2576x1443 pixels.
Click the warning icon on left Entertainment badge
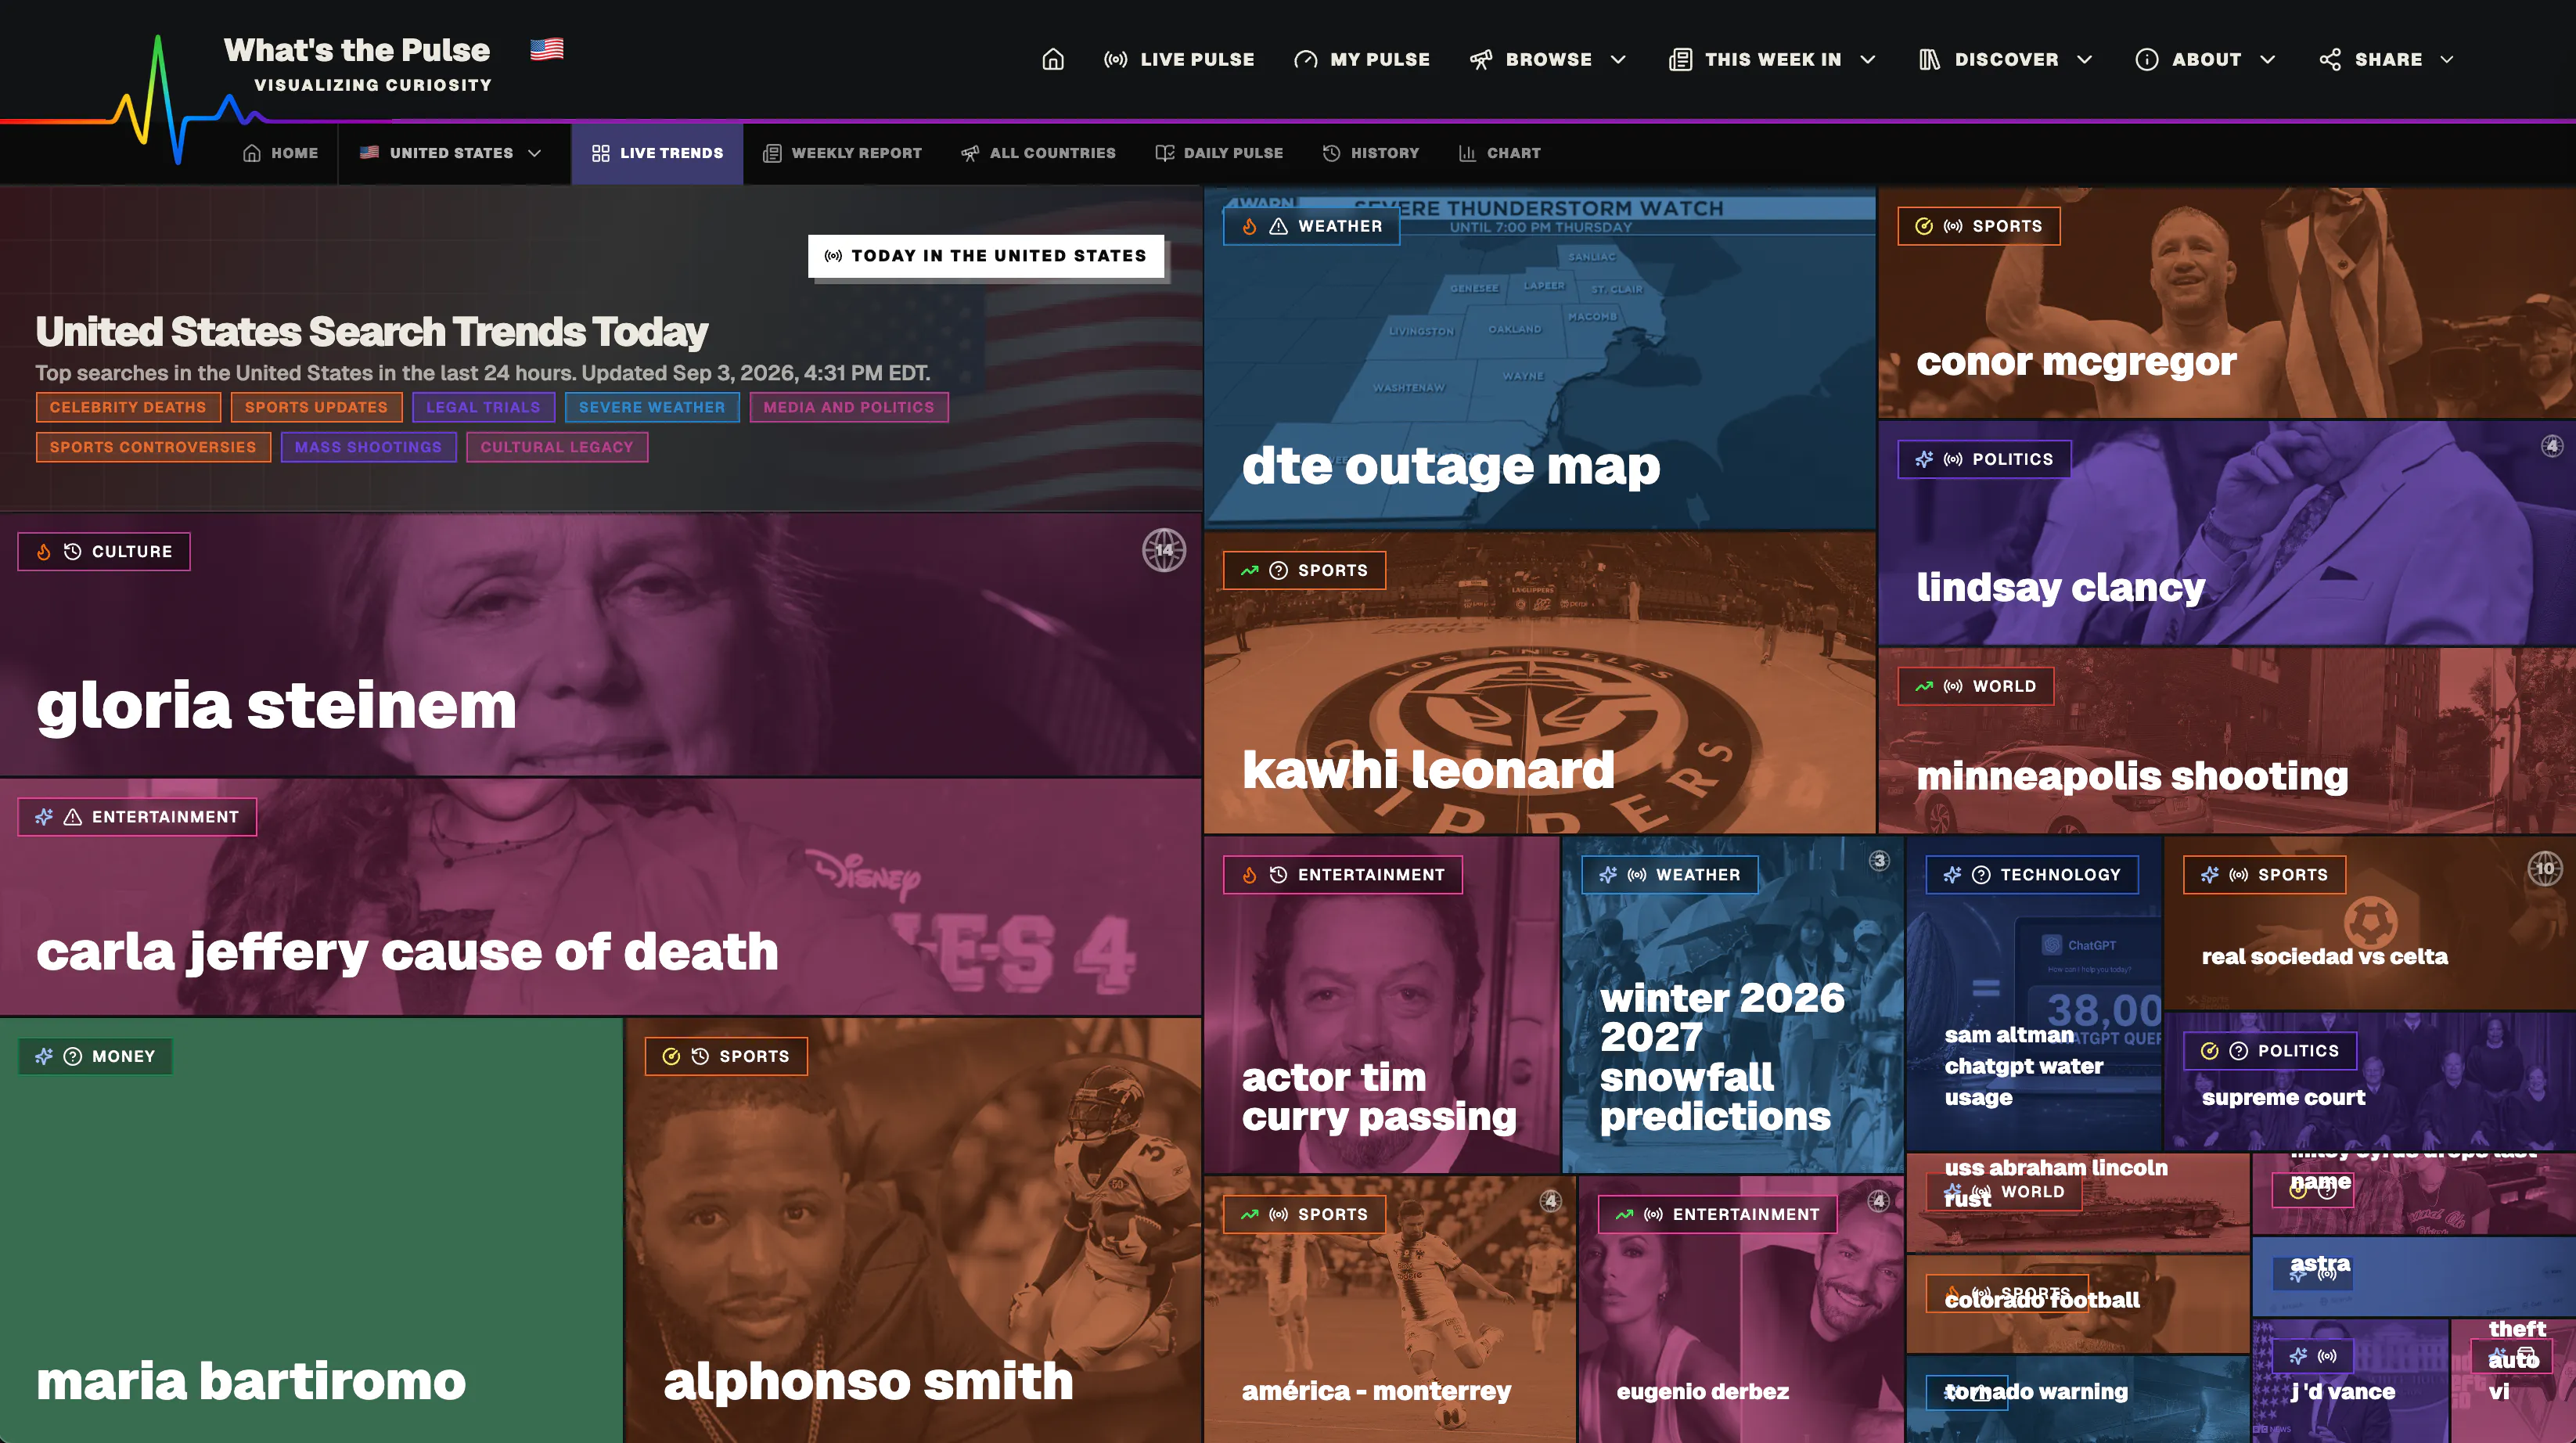73,817
